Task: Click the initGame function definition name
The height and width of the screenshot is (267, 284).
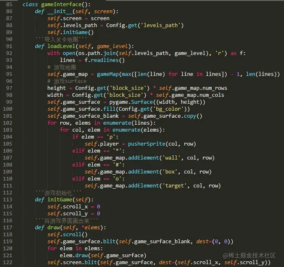Action: [60, 200]
